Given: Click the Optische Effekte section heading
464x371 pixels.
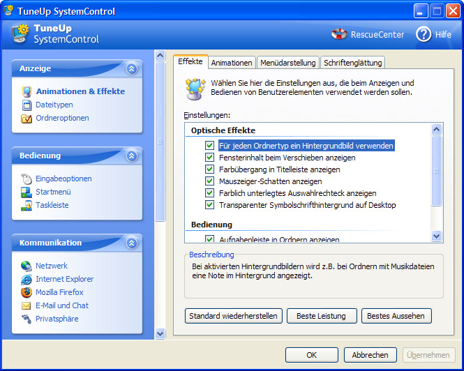Looking at the screenshot, I should 223,130.
